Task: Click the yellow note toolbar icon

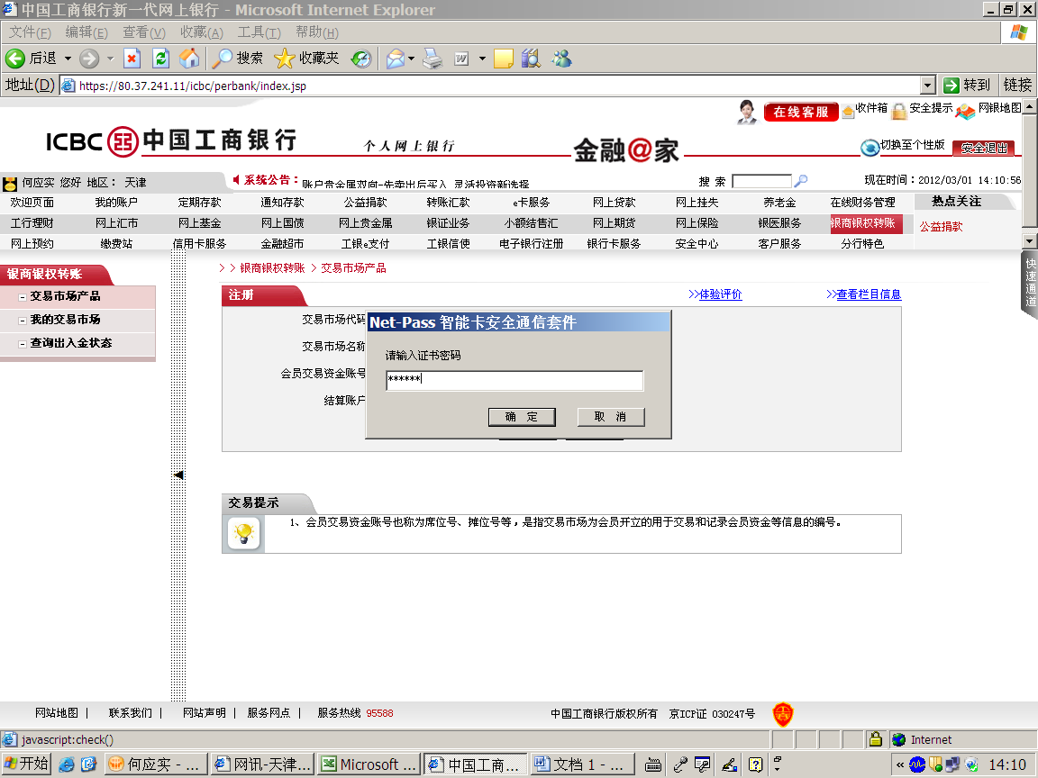Action: click(x=503, y=59)
